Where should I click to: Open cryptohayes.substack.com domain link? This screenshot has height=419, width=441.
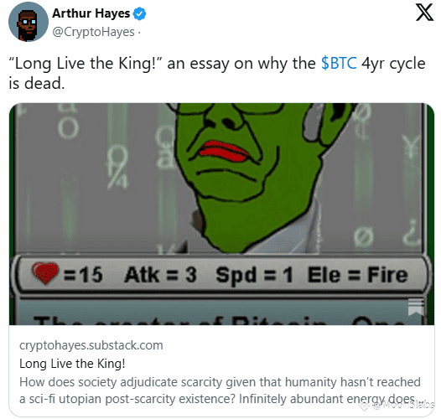tap(91, 345)
